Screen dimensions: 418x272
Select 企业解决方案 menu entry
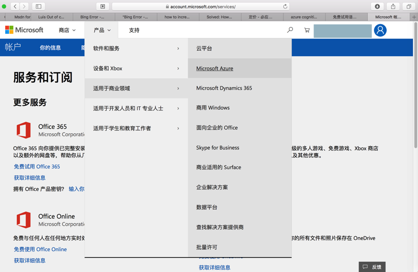tap(240, 187)
